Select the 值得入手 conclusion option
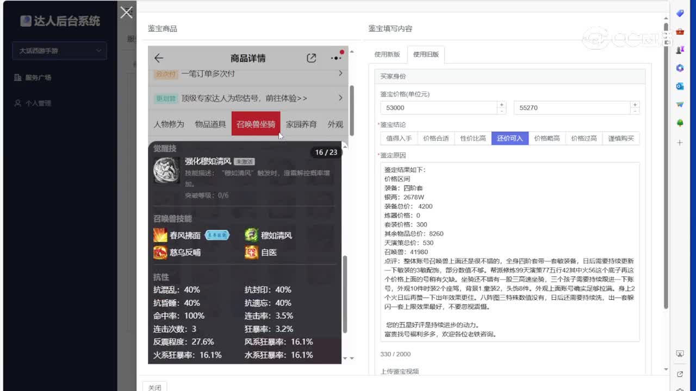This screenshot has width=696, height=391. pos(398,138)
